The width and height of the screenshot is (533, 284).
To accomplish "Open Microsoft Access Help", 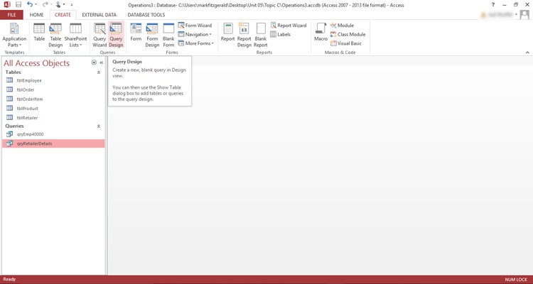I will point(493,5).
